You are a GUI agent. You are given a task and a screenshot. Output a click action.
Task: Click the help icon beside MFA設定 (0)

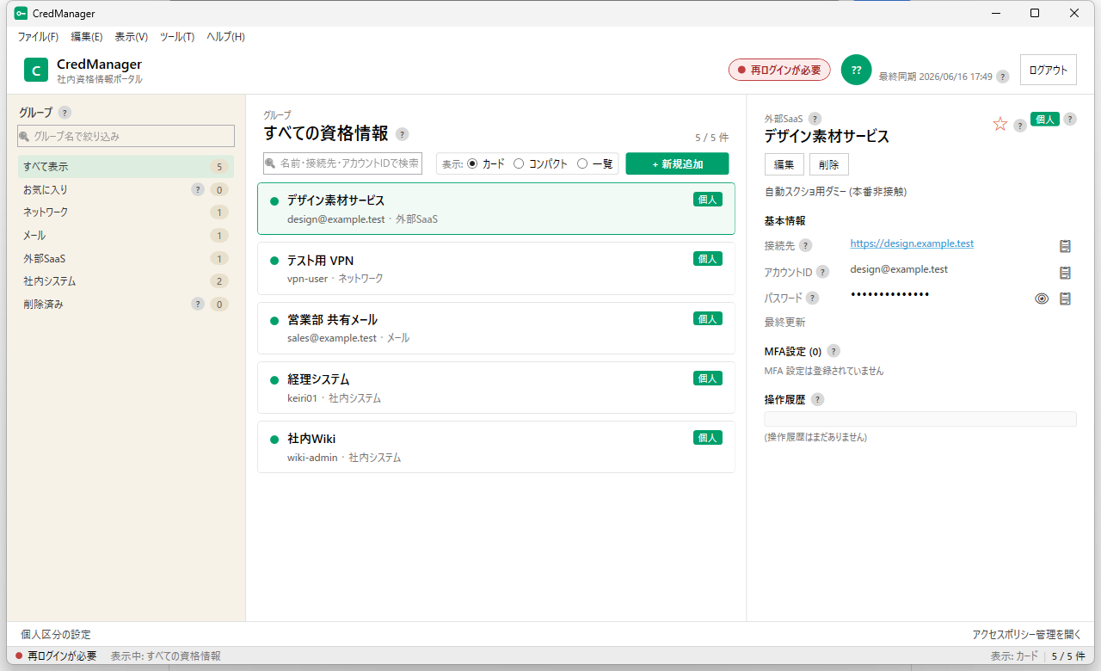833,351
